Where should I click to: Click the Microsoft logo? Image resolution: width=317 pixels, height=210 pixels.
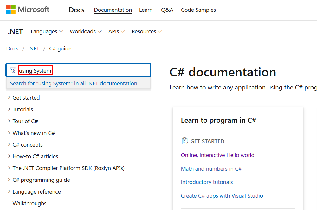click(x=28, y=10)
